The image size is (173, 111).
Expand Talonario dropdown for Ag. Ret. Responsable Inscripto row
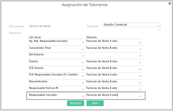coord(140,42)
